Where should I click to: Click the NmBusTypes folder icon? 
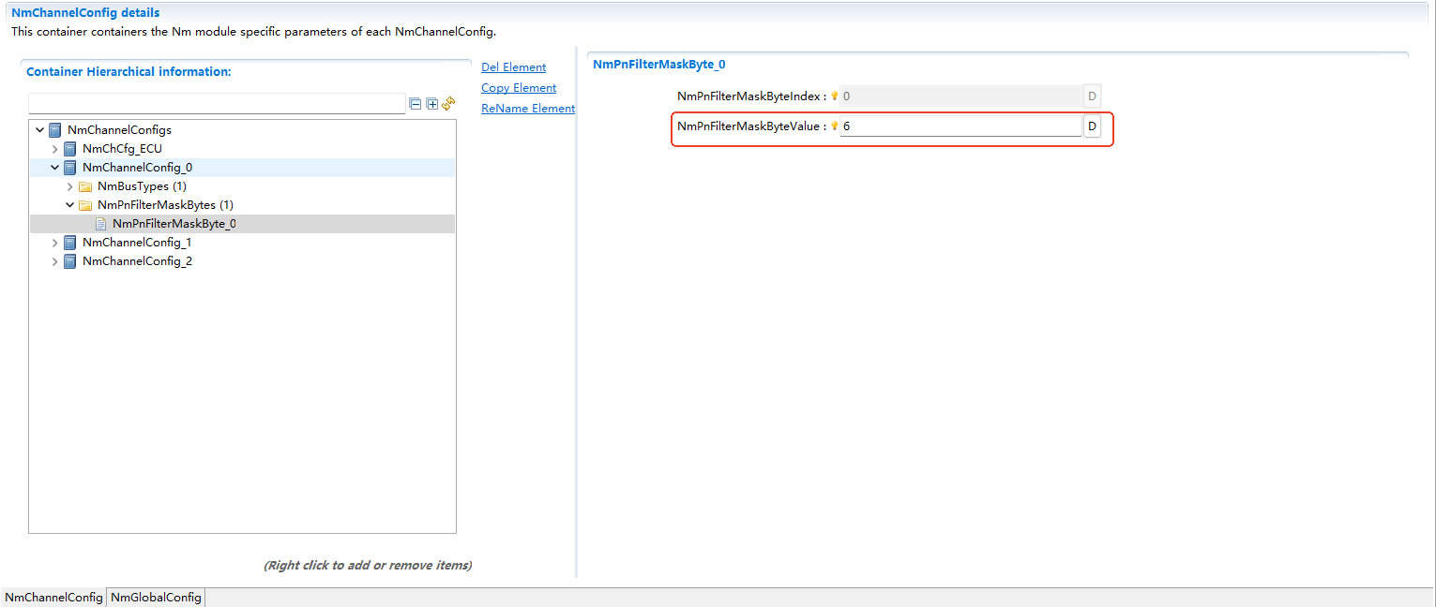tap(85, 186)
